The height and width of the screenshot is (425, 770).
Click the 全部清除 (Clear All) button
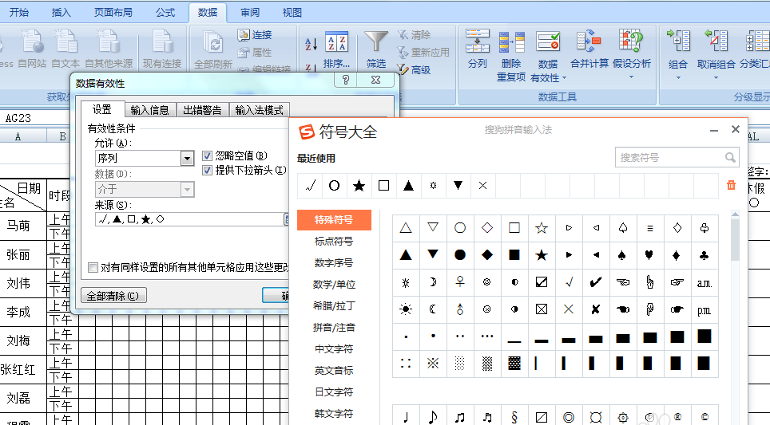coord(113,296)
